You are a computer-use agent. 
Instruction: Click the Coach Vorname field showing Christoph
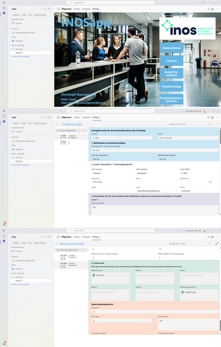pos(111,173)
